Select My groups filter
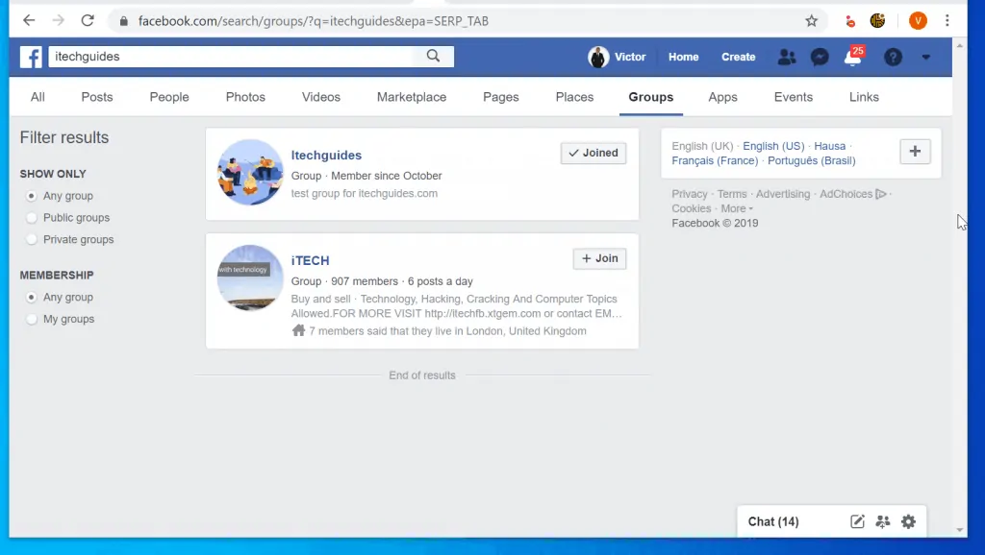 click(32, 319)
